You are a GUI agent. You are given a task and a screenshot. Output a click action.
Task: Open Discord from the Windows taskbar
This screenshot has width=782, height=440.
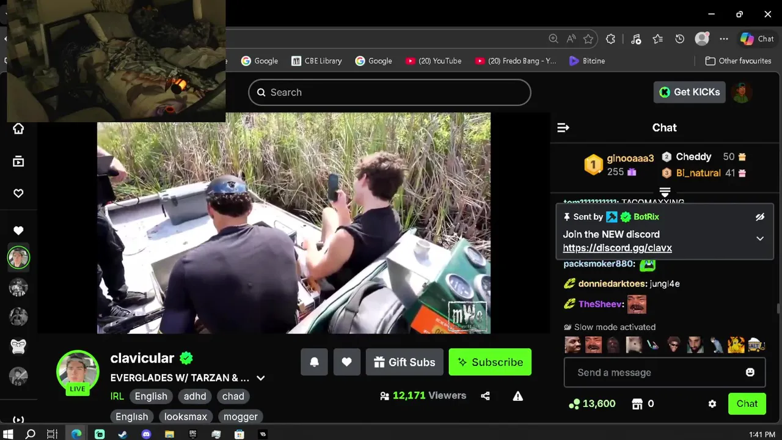point(146,435)
